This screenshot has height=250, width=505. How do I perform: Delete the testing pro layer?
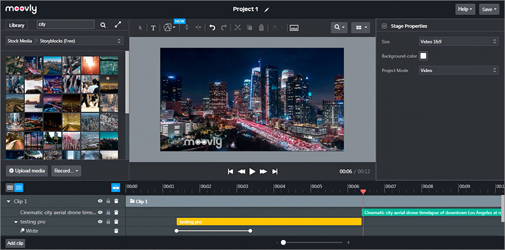pos(116,221)
